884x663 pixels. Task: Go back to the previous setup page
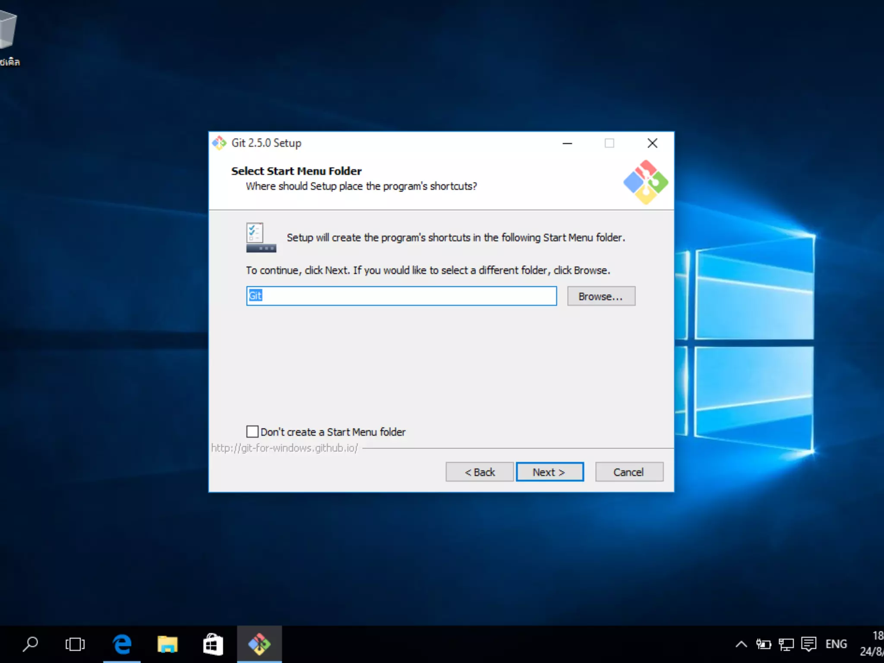pyautogui.click(x=480, y=472)
